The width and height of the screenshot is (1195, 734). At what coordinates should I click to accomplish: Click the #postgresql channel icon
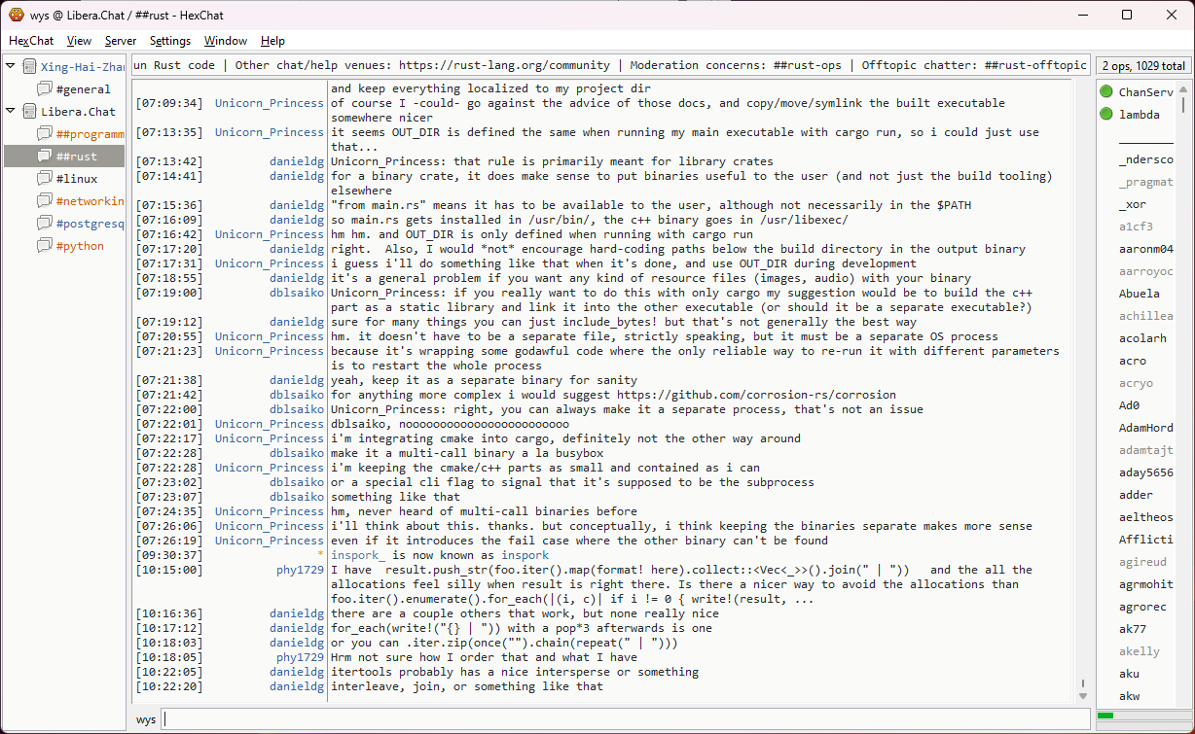(45, 224)
